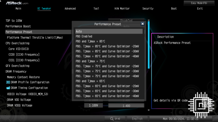Choose Tjmax 65°C Curve Optimizer -40mV
Viewport: 218px width, 122px height.
pyautogui.click(x=109, y=96)
